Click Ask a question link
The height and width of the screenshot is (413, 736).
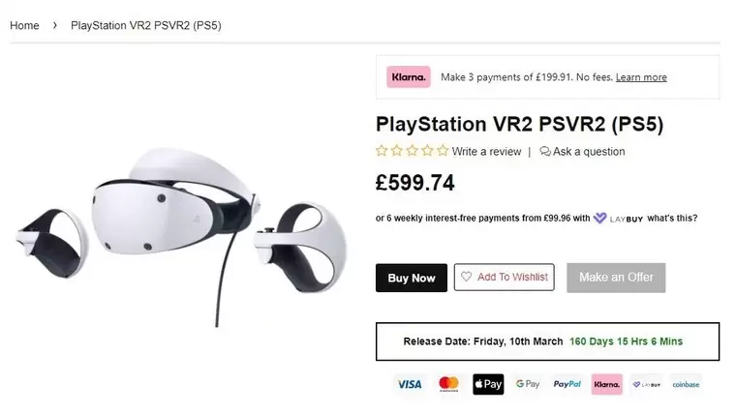click(x=583, y=152)
